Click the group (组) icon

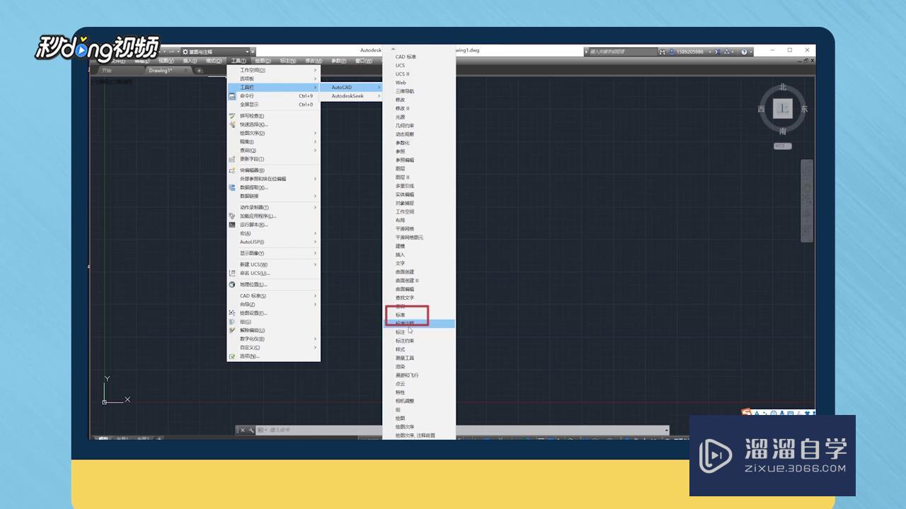pyautogui.click(x=232, y=322)
